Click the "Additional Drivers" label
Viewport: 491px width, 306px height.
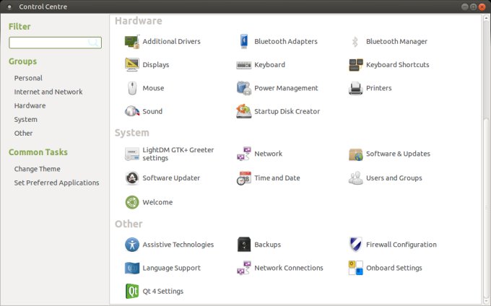(x=172, y=42)
